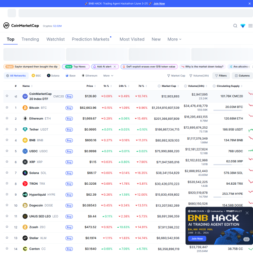Open the hamburger menu icon

[x=250, y=26]
